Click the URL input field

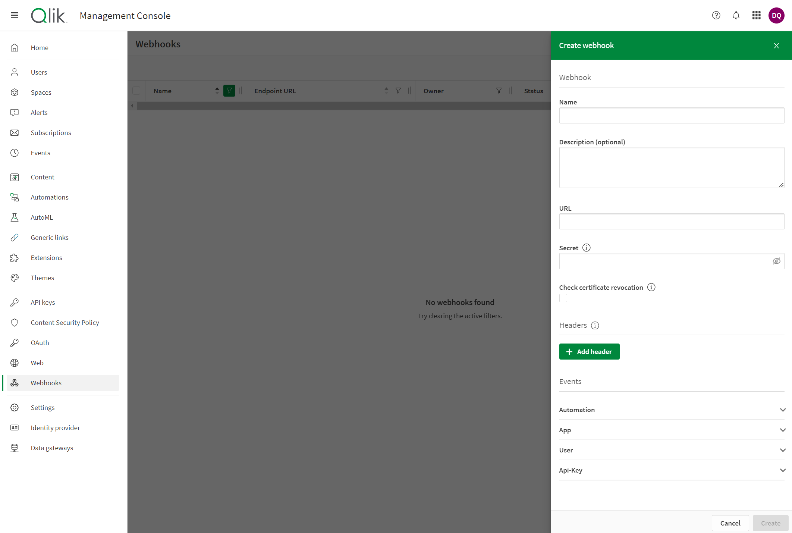point(672,221)
